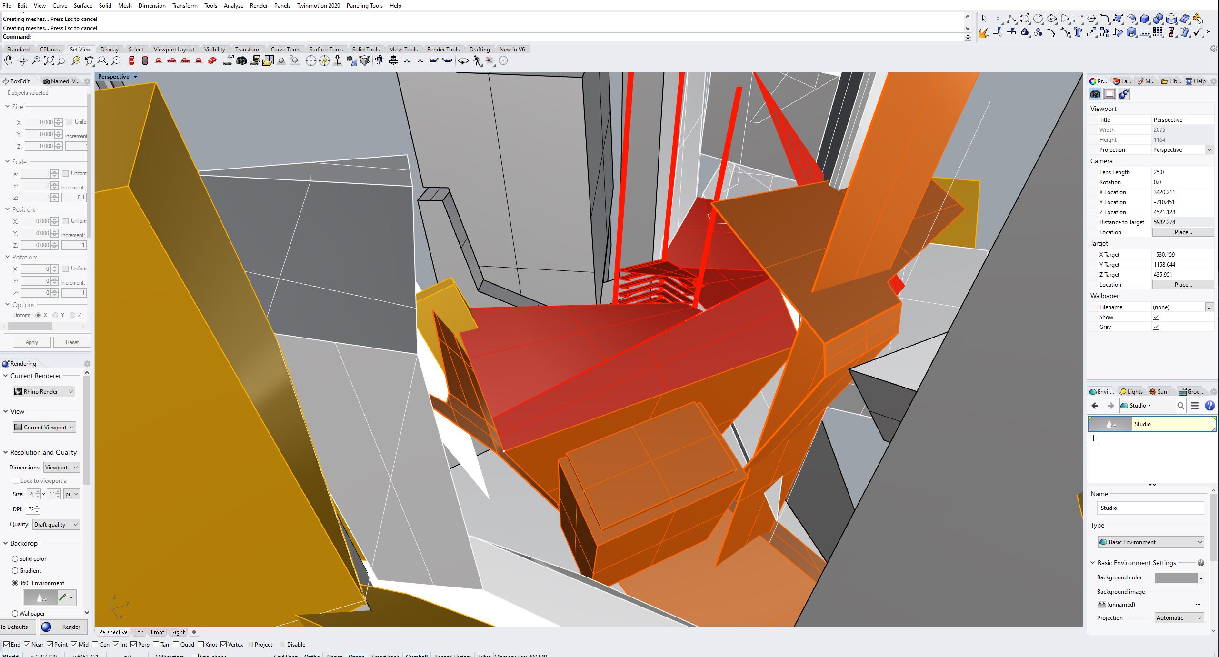
Task: Select the Explode tool icon
Action: [984, 33]
